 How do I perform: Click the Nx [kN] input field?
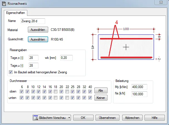point(139,94)
